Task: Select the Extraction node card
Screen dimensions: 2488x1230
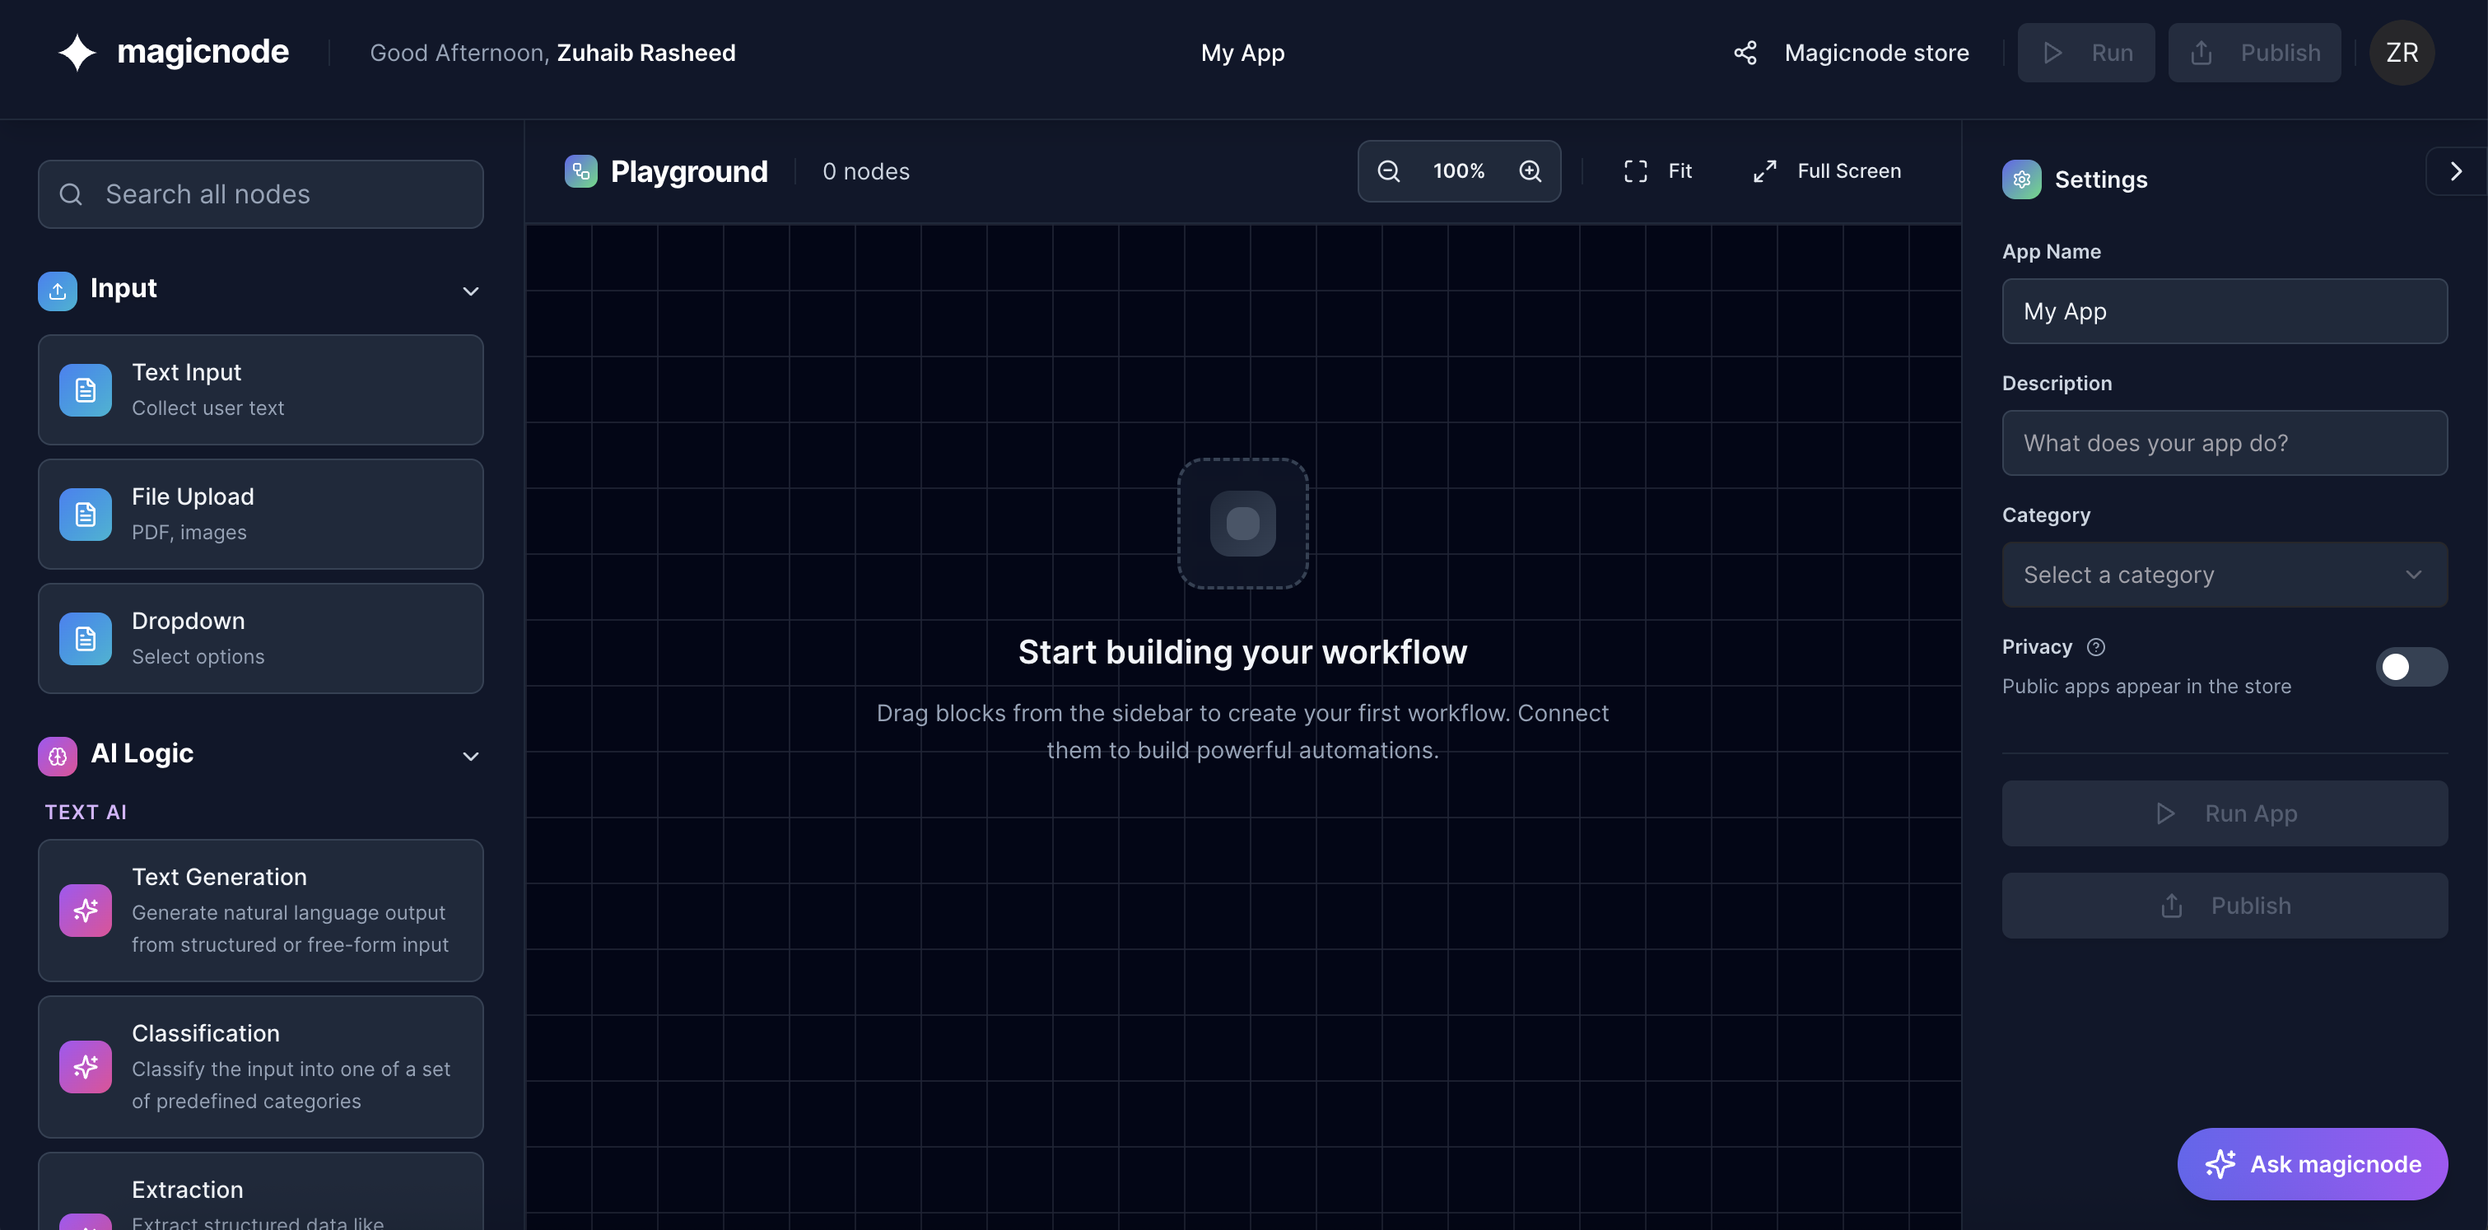Action: pos(261,1191)
